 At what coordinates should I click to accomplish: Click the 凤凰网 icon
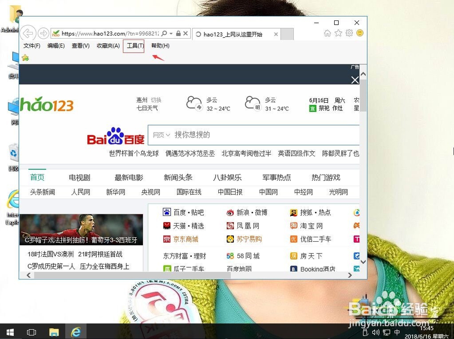click(230, 225)
